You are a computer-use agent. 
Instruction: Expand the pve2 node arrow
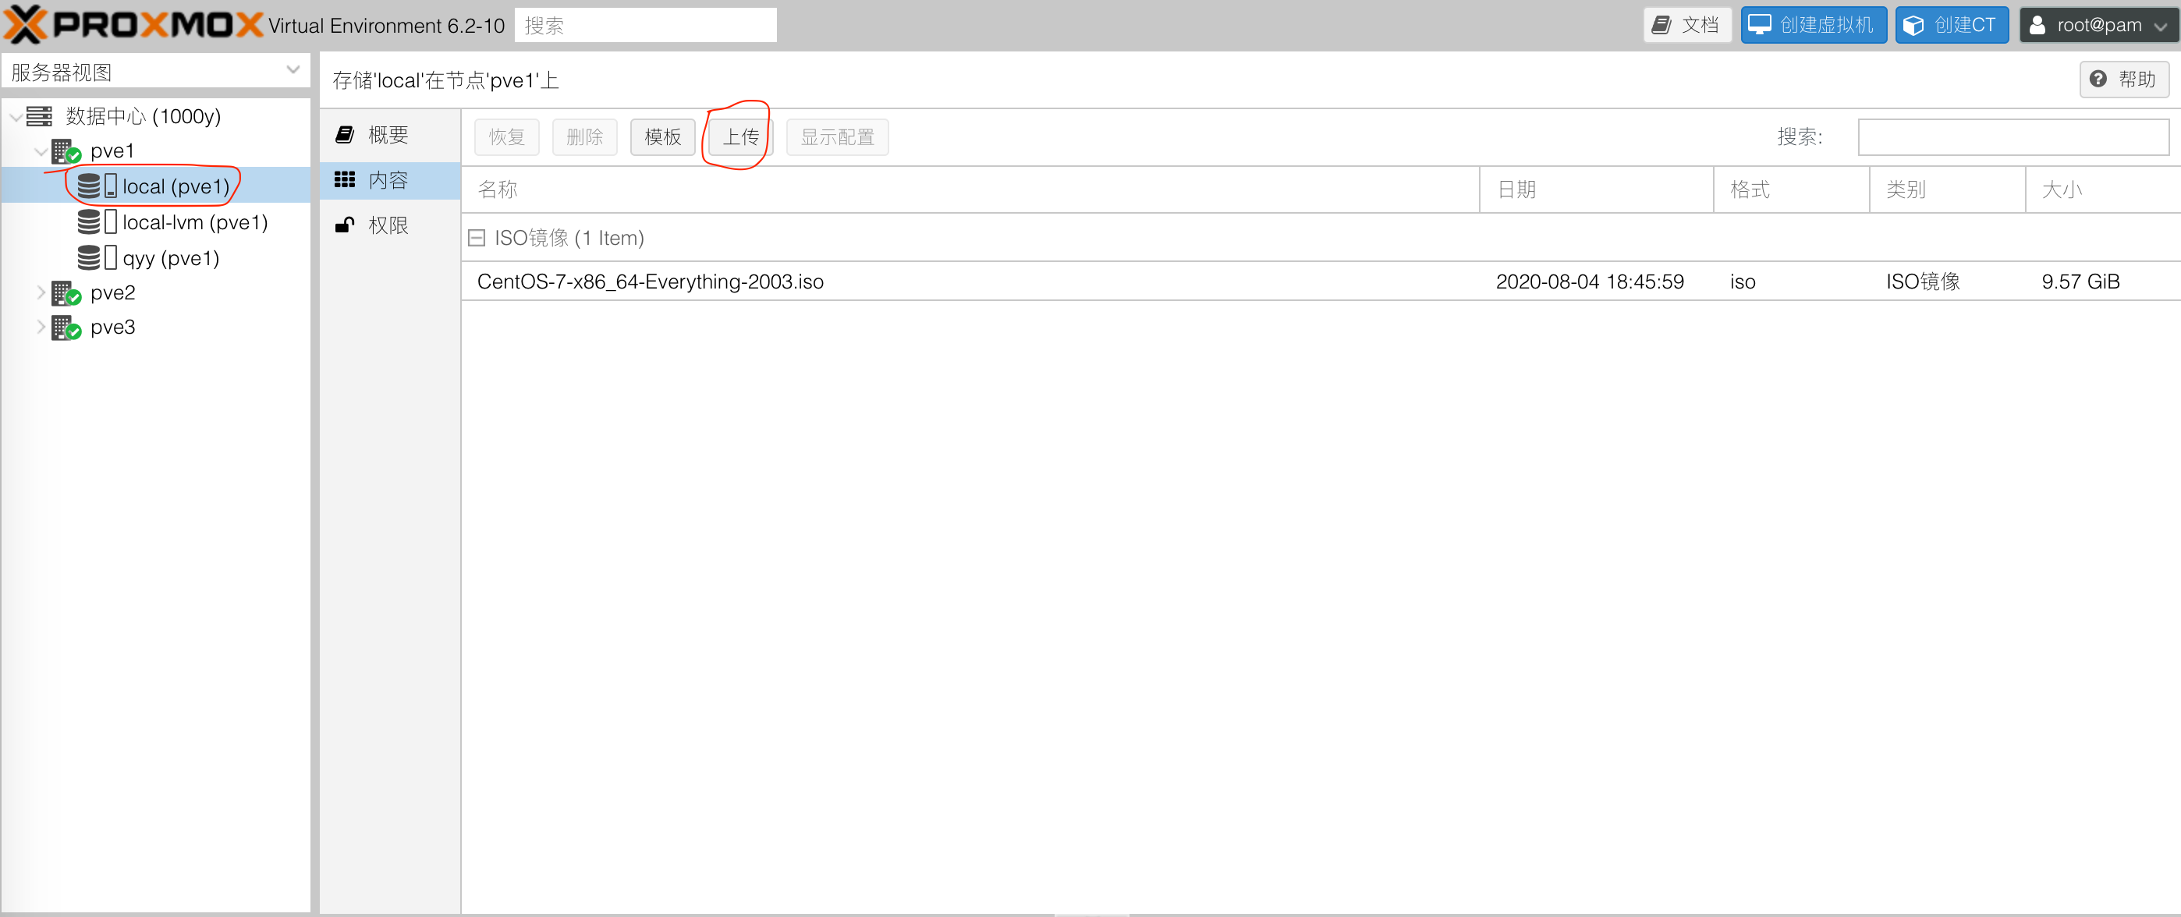[41, 293]
